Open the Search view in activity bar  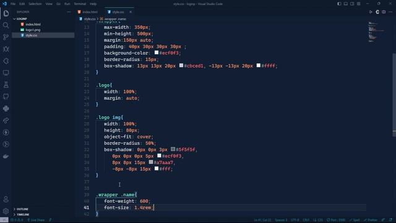6,25
